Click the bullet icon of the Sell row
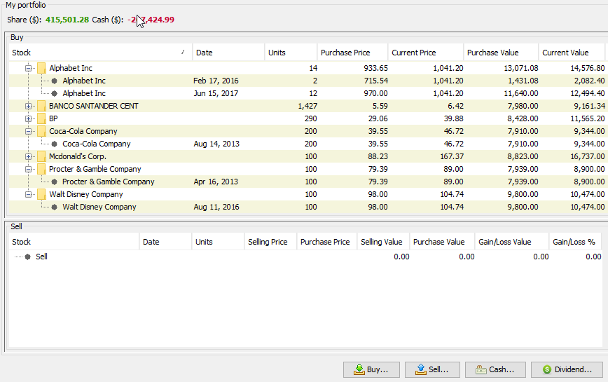 pos(27,257)
